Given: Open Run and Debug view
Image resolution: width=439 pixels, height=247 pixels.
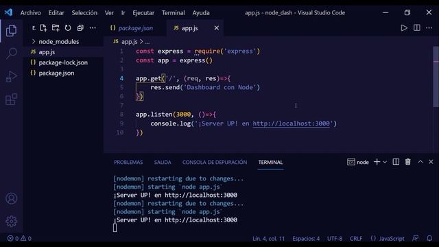Looking at the screenshot, I should (12, 76).
